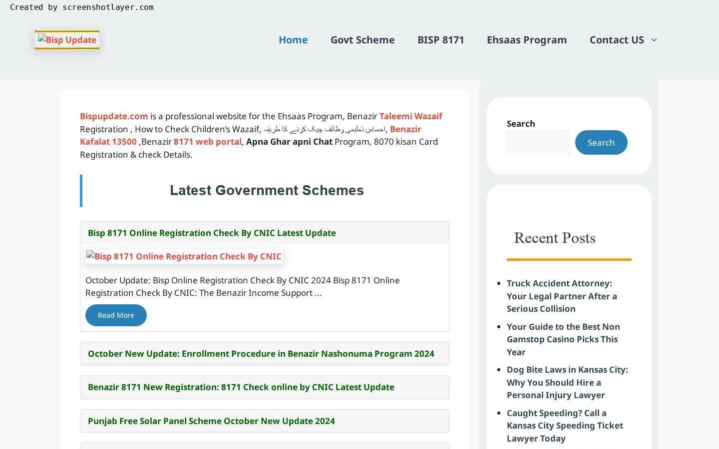
Task: Collapse Bisp 8171 Online Registration Check accordion header
Action: [x=265, y=233]
